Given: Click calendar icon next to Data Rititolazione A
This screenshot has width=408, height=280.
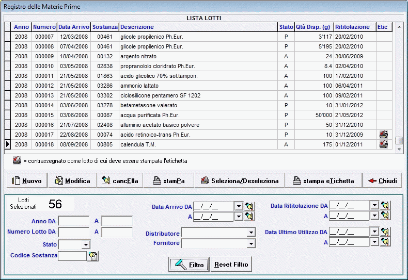Looking at the screenshot, I should pyautogui.click(x=385, y=216).
